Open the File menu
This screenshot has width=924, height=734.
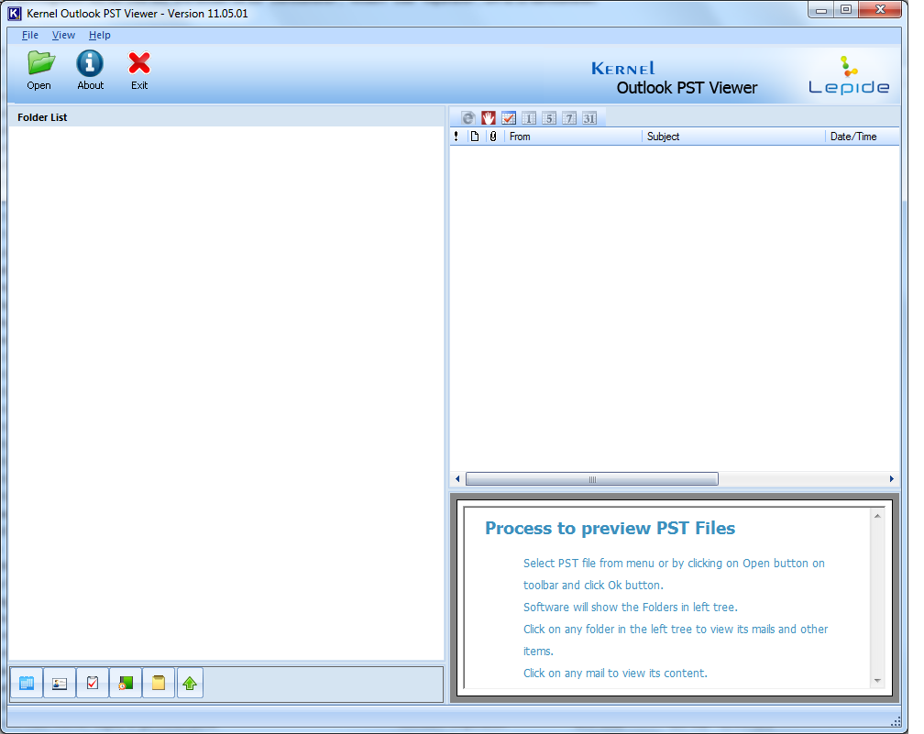tap(30, 35)
